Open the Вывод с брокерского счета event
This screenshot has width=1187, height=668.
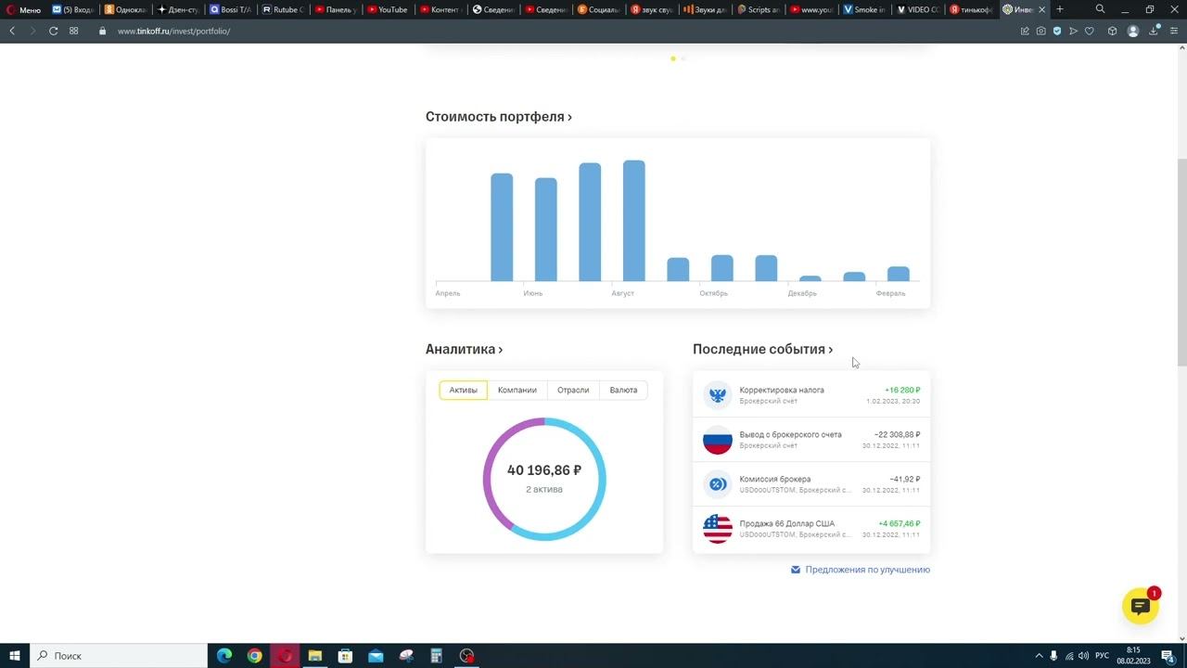[x=811, y=440]
